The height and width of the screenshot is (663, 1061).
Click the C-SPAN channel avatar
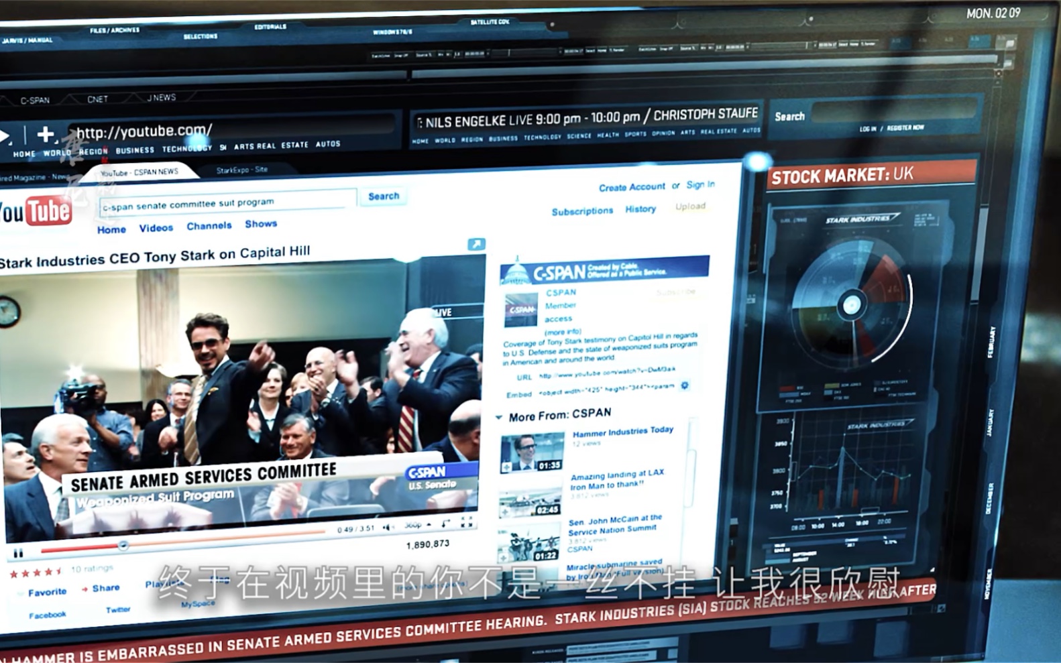(521, 310)
